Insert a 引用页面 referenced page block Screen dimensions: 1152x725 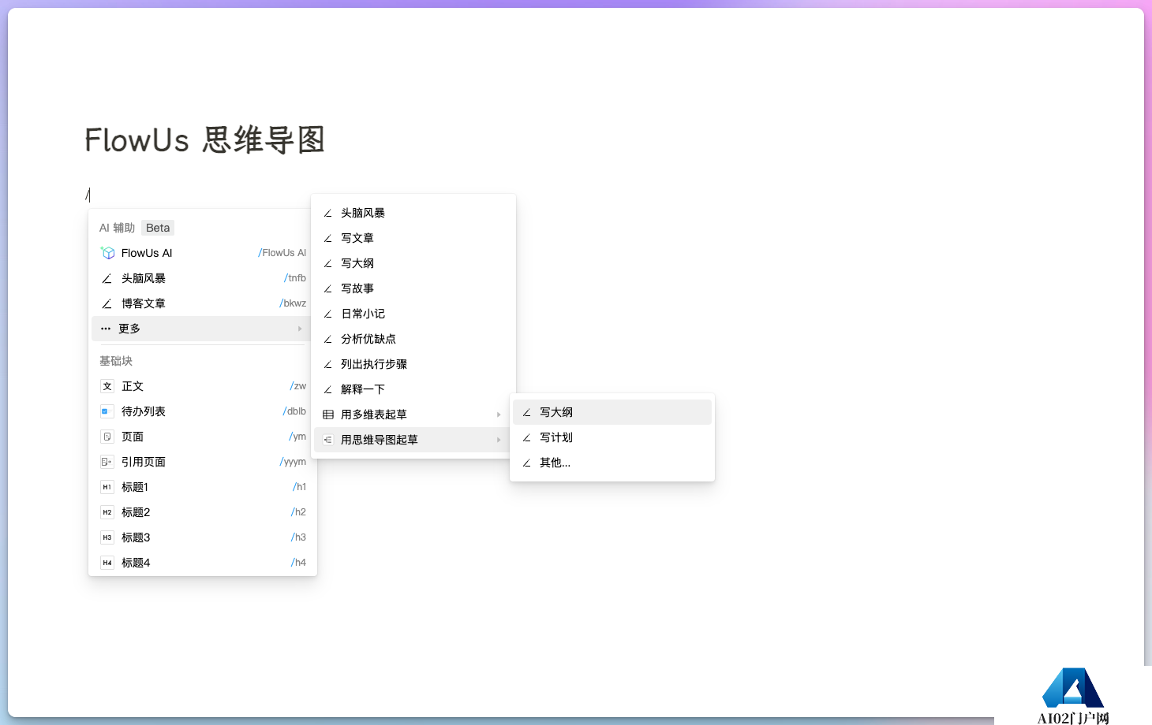pyautogui.click(x=202, y=462)
